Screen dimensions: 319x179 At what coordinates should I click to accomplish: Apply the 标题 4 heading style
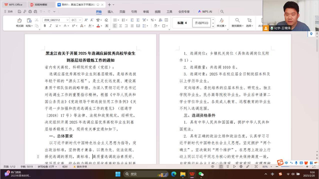pos(182,23)
